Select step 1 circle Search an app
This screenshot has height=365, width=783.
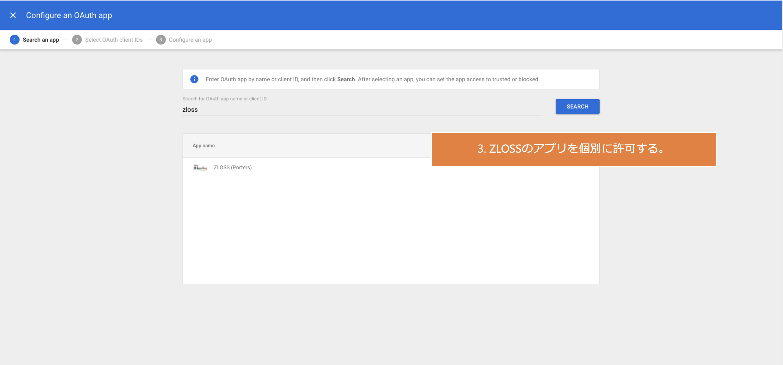pos(15,40)
